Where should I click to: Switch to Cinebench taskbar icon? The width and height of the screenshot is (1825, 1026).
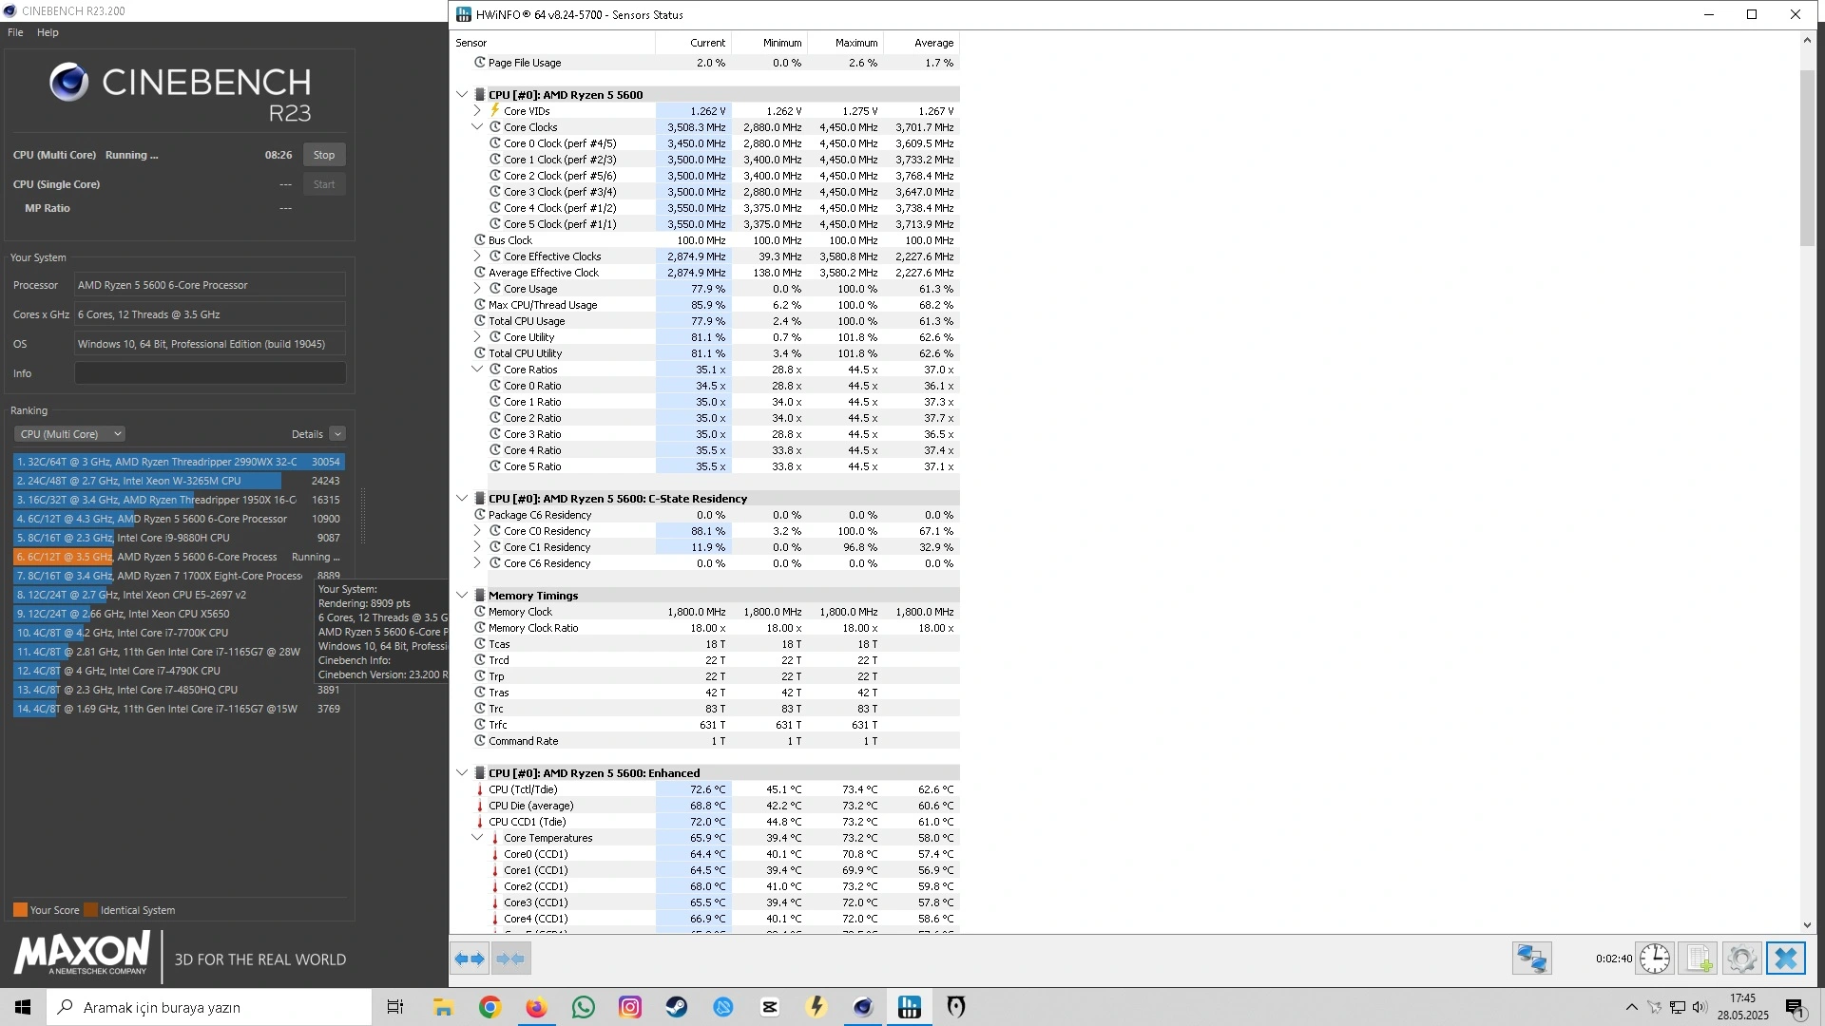point(862,1007)
